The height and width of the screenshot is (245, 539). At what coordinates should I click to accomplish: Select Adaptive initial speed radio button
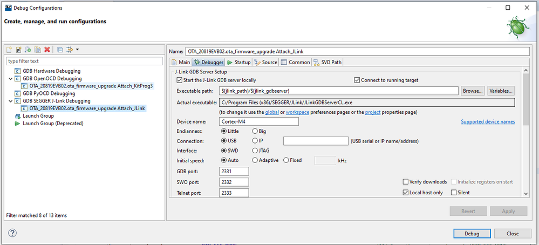255,160
